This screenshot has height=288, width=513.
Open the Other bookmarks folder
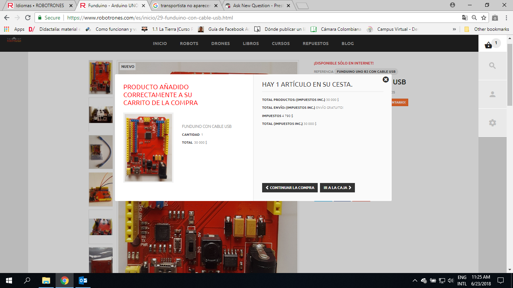click(487, 29)
